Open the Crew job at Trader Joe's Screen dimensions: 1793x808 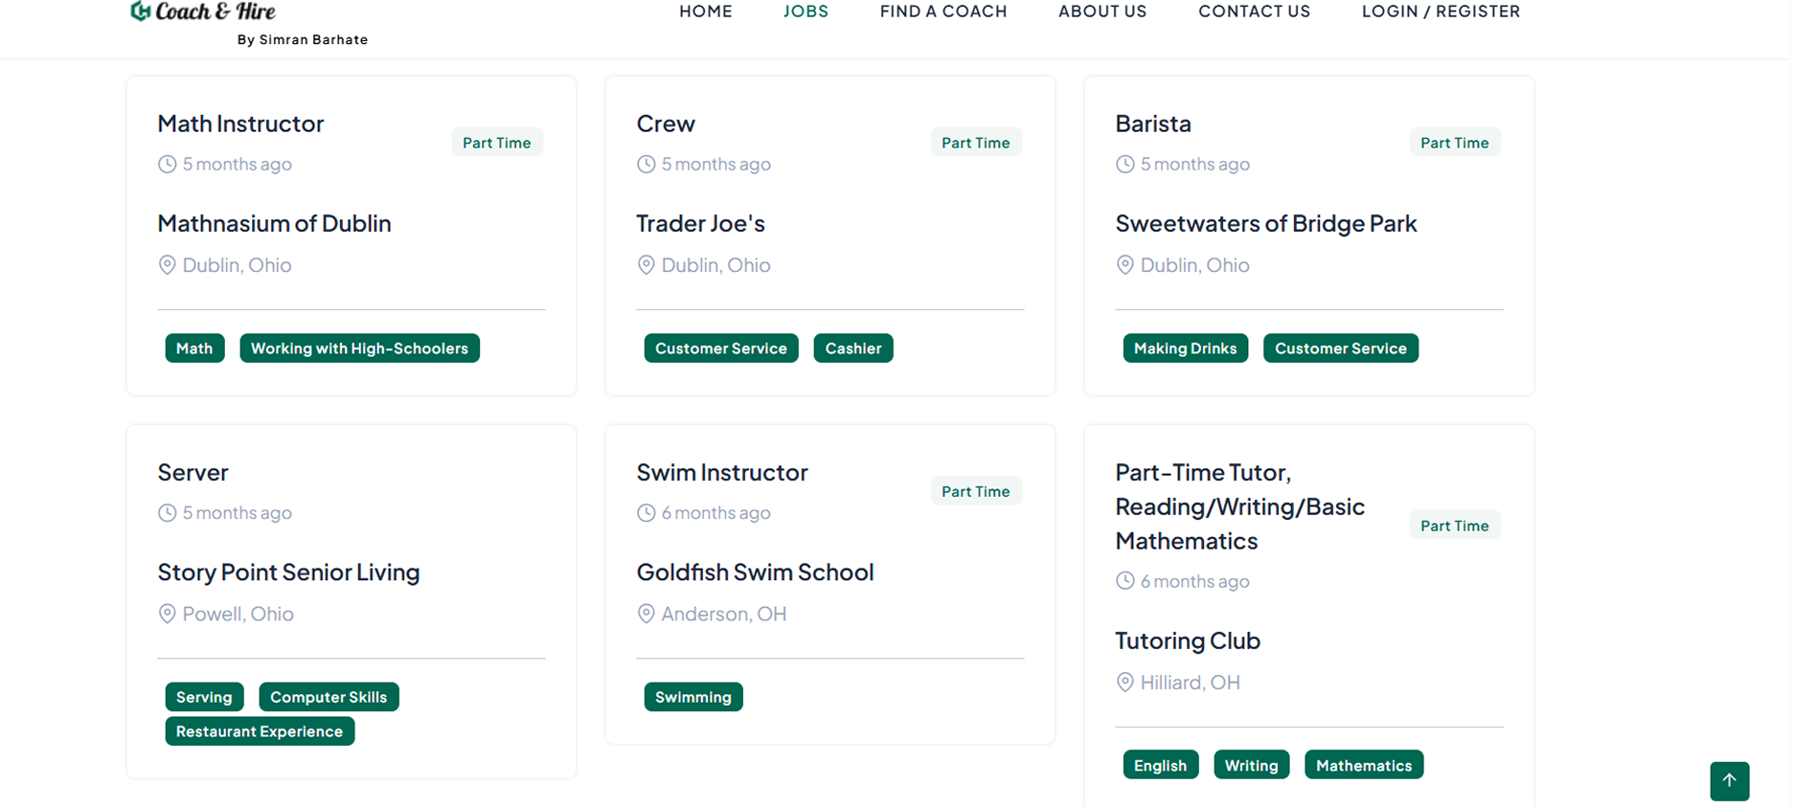point(666,123)
